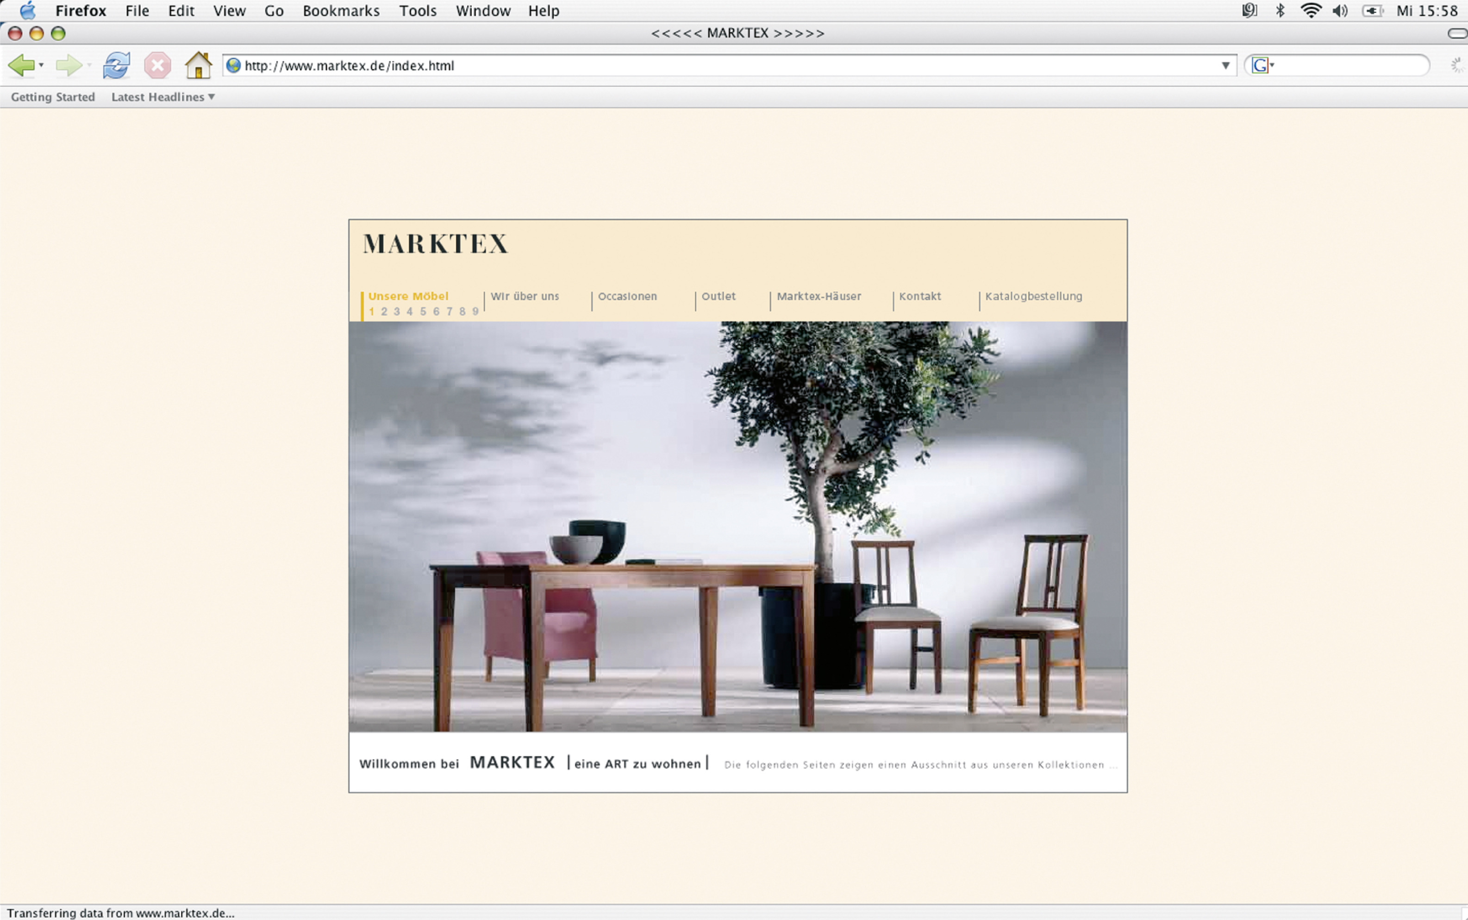Image resolution: width=1468 pixels, height=920 pixels.
Task: Open the URL history dropdown arrow
Action: (x=1225, y=65)
